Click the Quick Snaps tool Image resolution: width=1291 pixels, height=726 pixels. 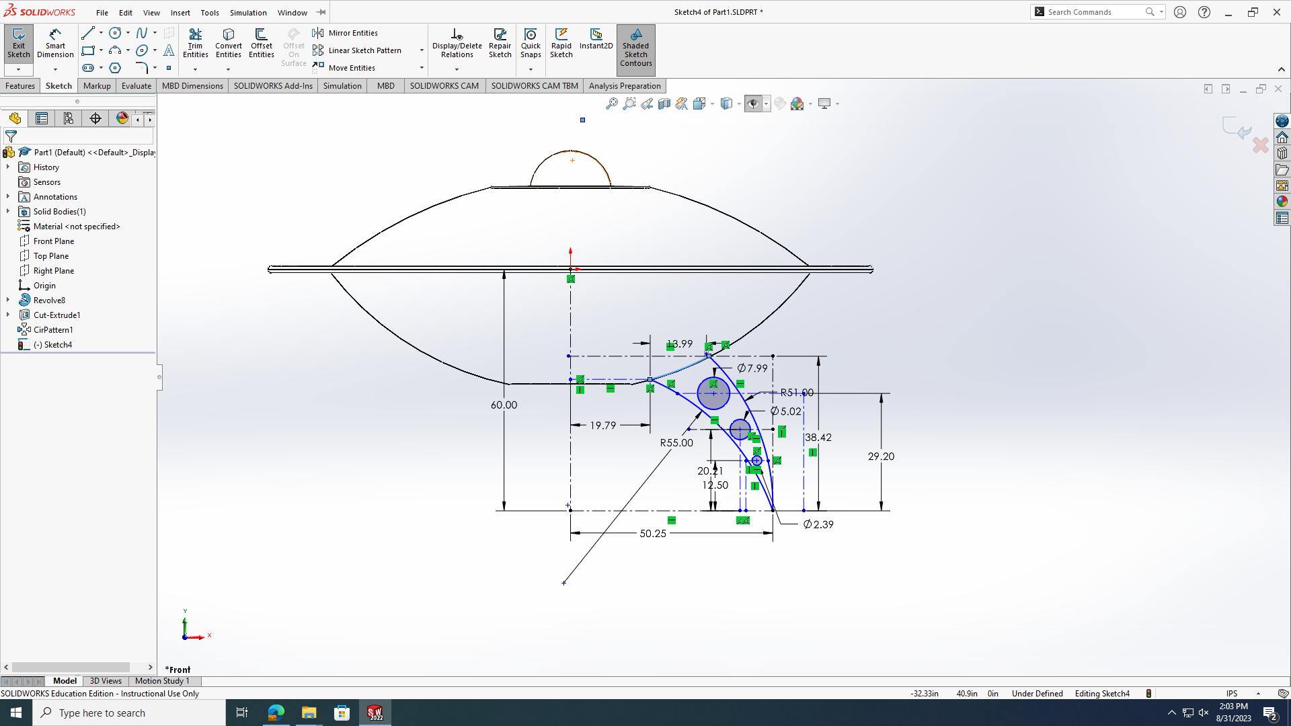[x=531, y=44]
